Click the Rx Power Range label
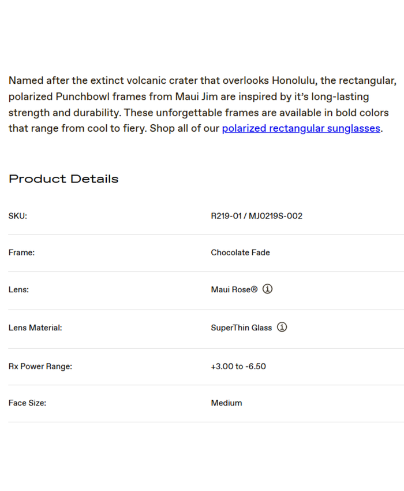Viewport: 404px width, 491px height. click(x=40, y=366)
